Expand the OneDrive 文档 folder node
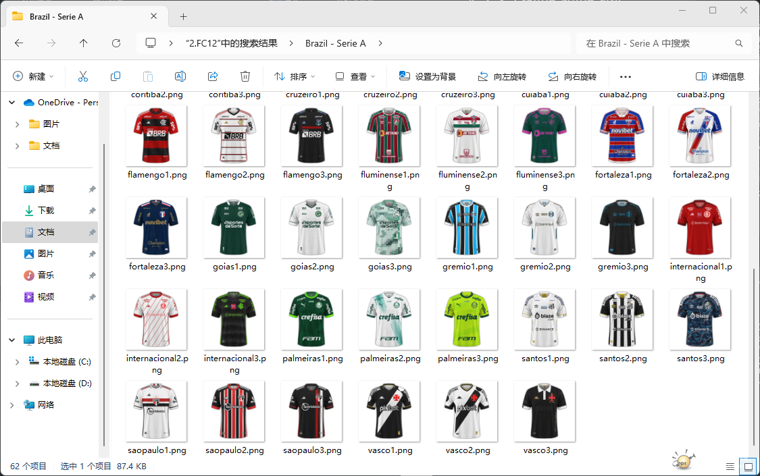The height and width of the screenshot is (476, 760). point(18,146)
